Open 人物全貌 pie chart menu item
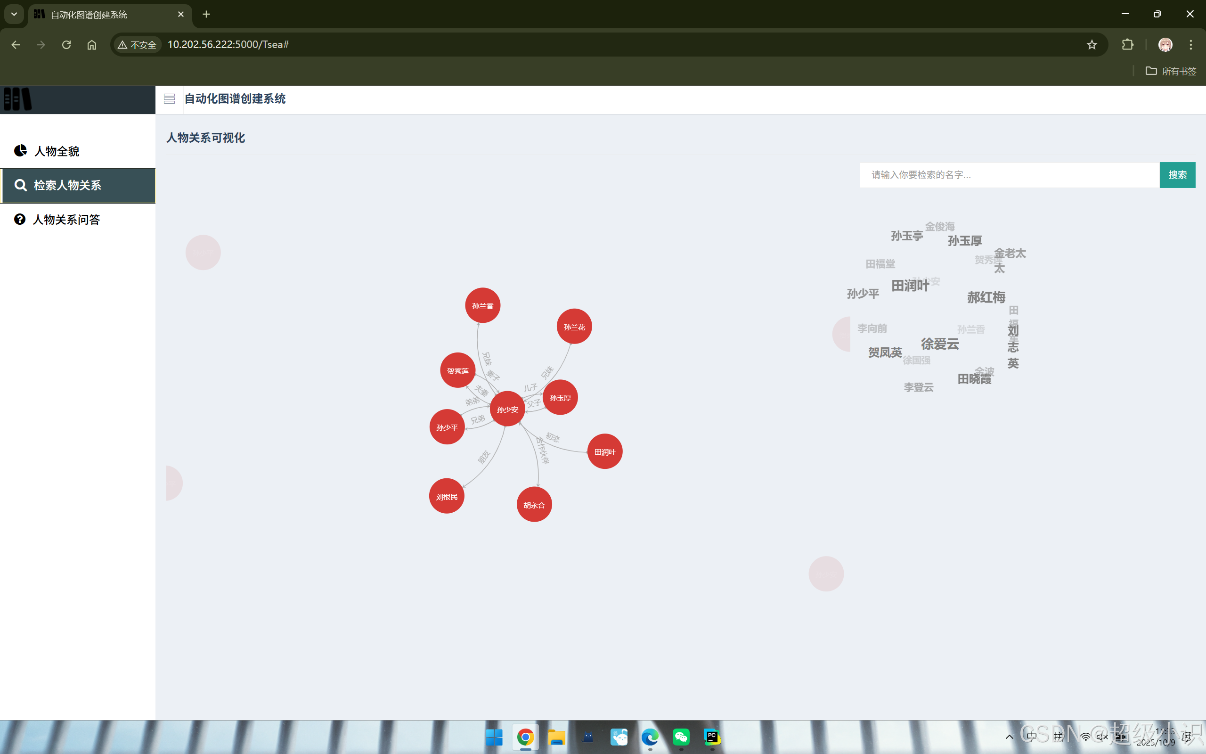1206x754 pixels. [57, 151]
